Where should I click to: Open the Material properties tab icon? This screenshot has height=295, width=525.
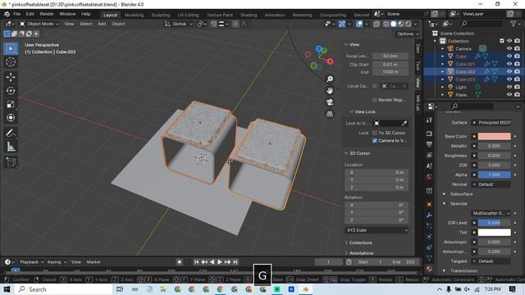tap(429, 269)
